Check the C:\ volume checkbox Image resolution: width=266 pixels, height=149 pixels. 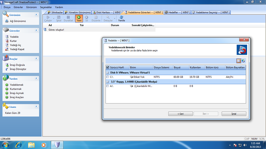[108, 77]
